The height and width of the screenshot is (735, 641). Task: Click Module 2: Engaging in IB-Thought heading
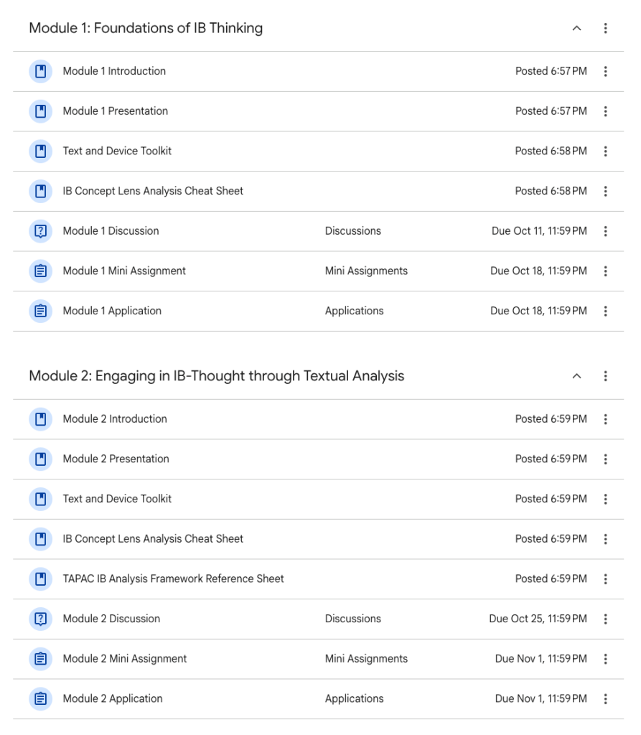[217, 376]
